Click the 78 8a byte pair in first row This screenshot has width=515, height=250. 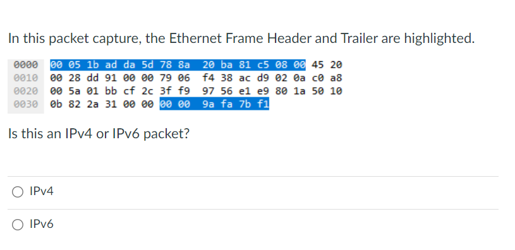[x=175, y=65]
